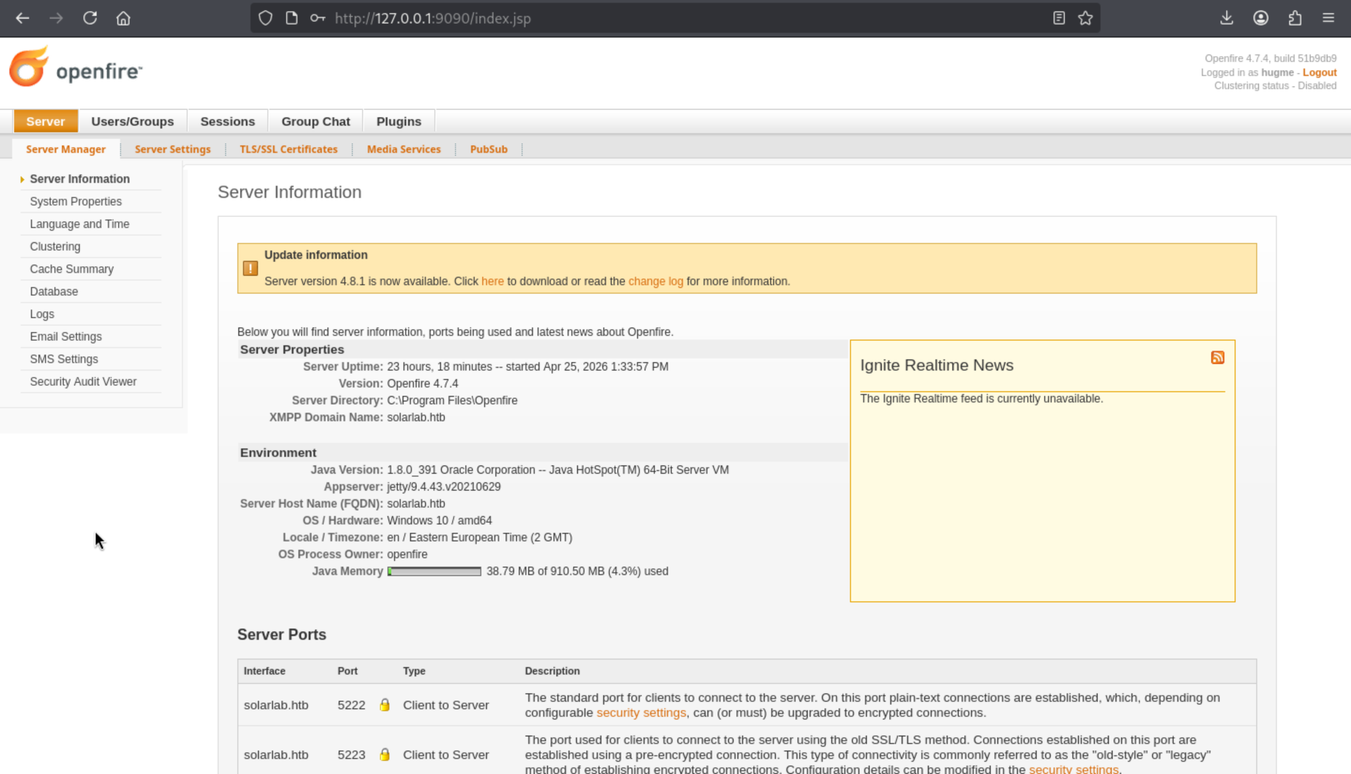
Task: Click the extensions puzzle icon
Action: pos(1295,18)
